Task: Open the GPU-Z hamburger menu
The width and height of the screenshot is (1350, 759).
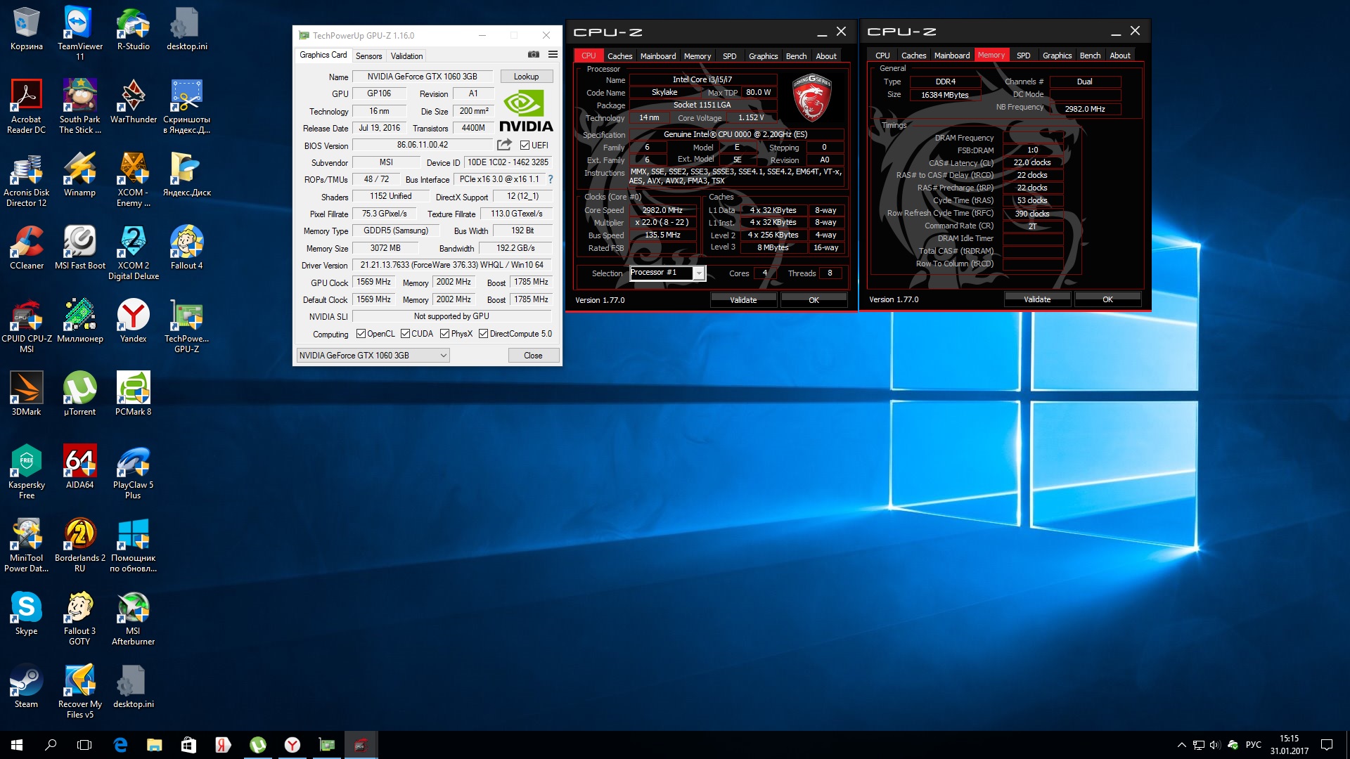Action: tap(553, 55)
